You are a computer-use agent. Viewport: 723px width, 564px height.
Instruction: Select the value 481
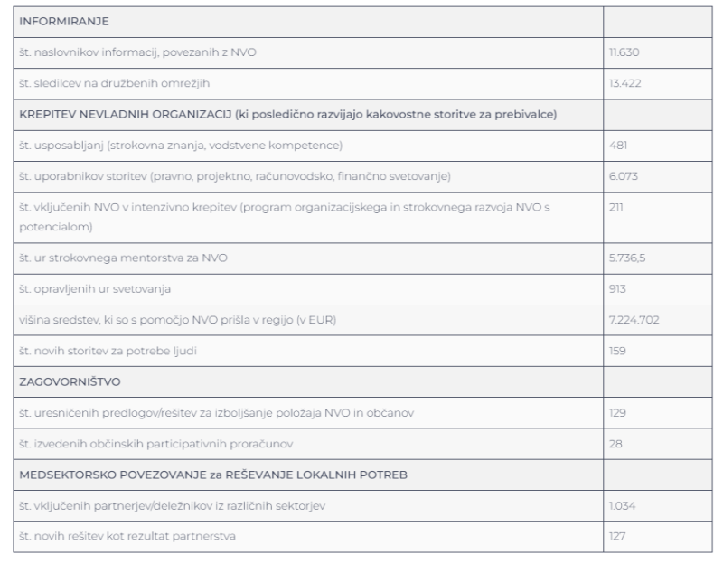click(618, 146)
